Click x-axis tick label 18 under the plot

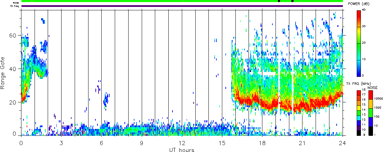point(262,143)
